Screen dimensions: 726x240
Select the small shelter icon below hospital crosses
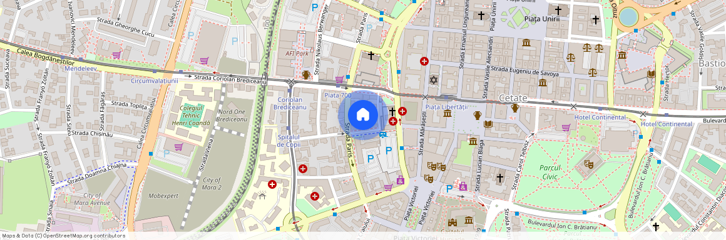[x=262, y=196]
